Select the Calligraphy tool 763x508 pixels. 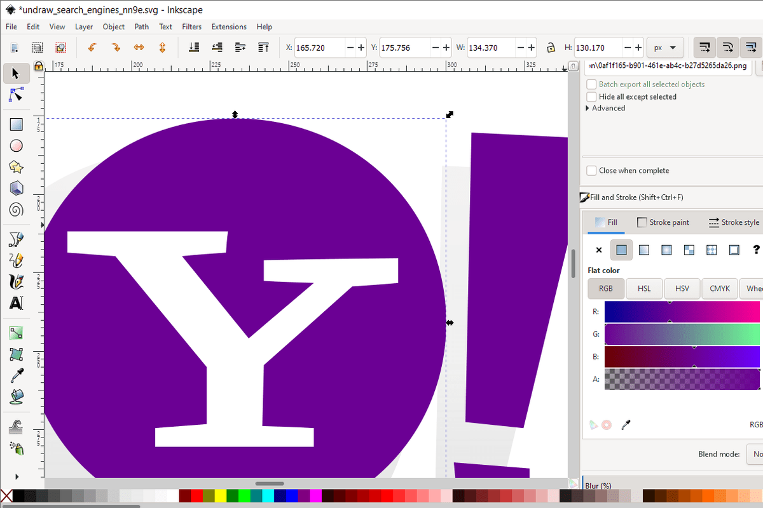coord(17,281)
